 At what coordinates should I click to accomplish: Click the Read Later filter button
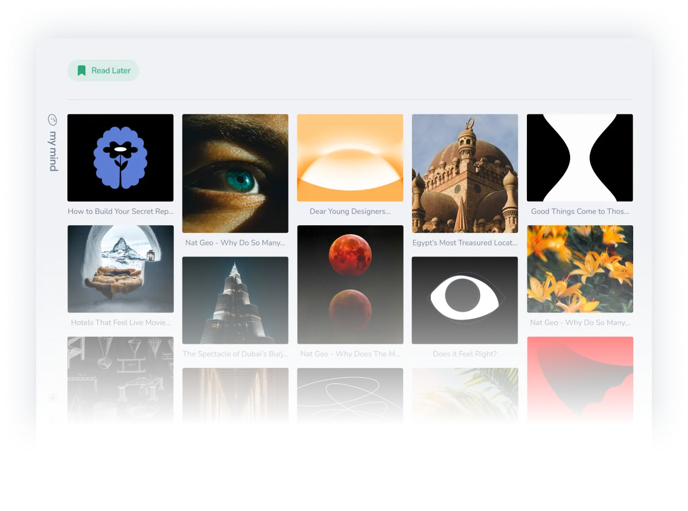[x=103, y=70]
